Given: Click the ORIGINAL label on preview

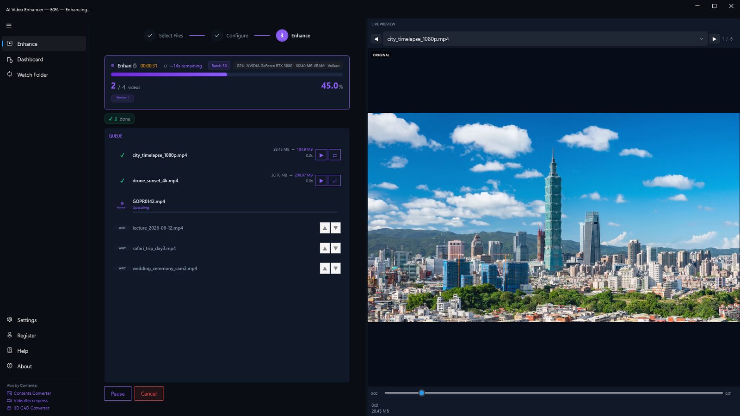Looking at the screenshot, I should 381,55.
